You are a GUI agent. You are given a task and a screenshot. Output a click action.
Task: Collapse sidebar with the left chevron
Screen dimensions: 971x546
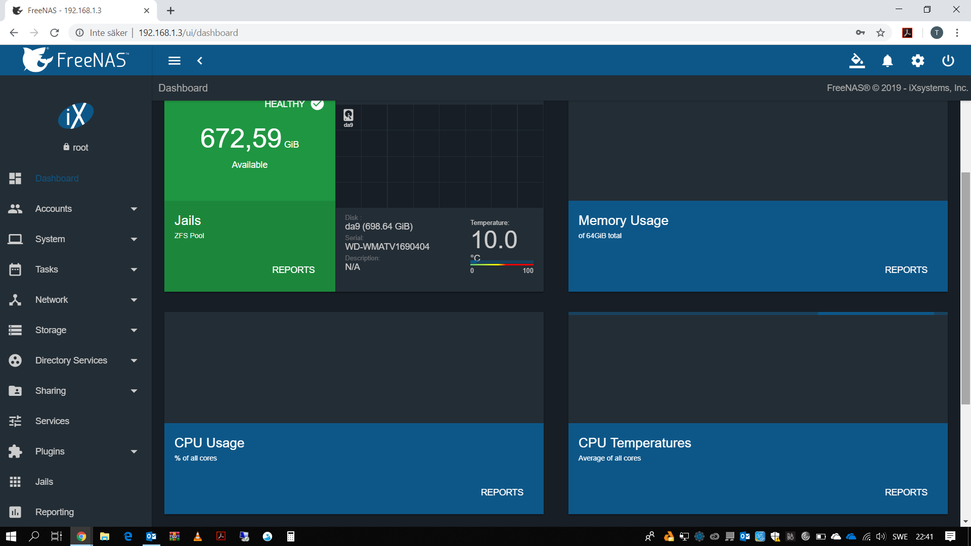point(200,61)
